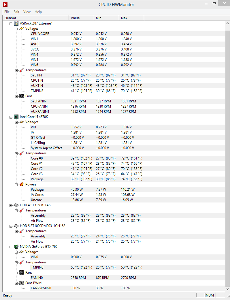Open the Help menu
This screenshot has width=230, height=300.
click(x=38, y=12)
